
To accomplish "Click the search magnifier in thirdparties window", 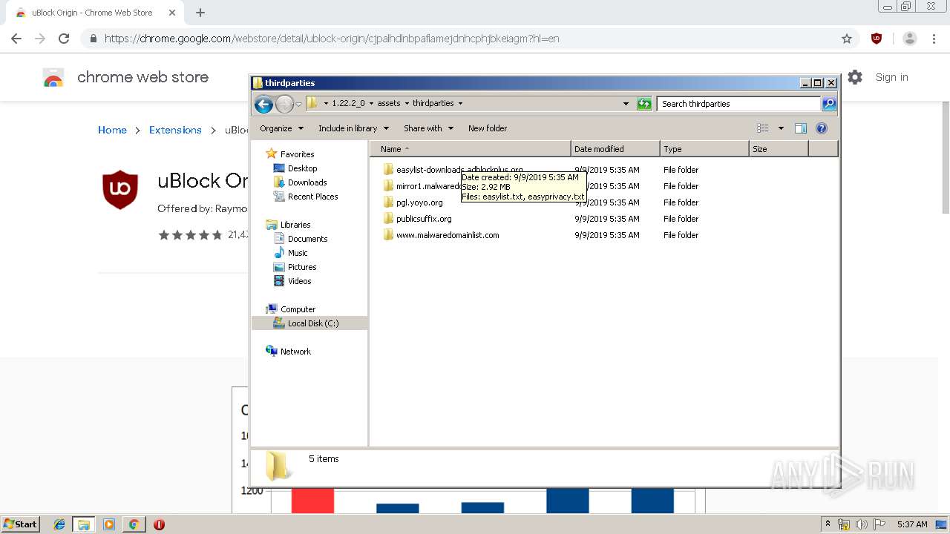I will click(x=829, y=104).
